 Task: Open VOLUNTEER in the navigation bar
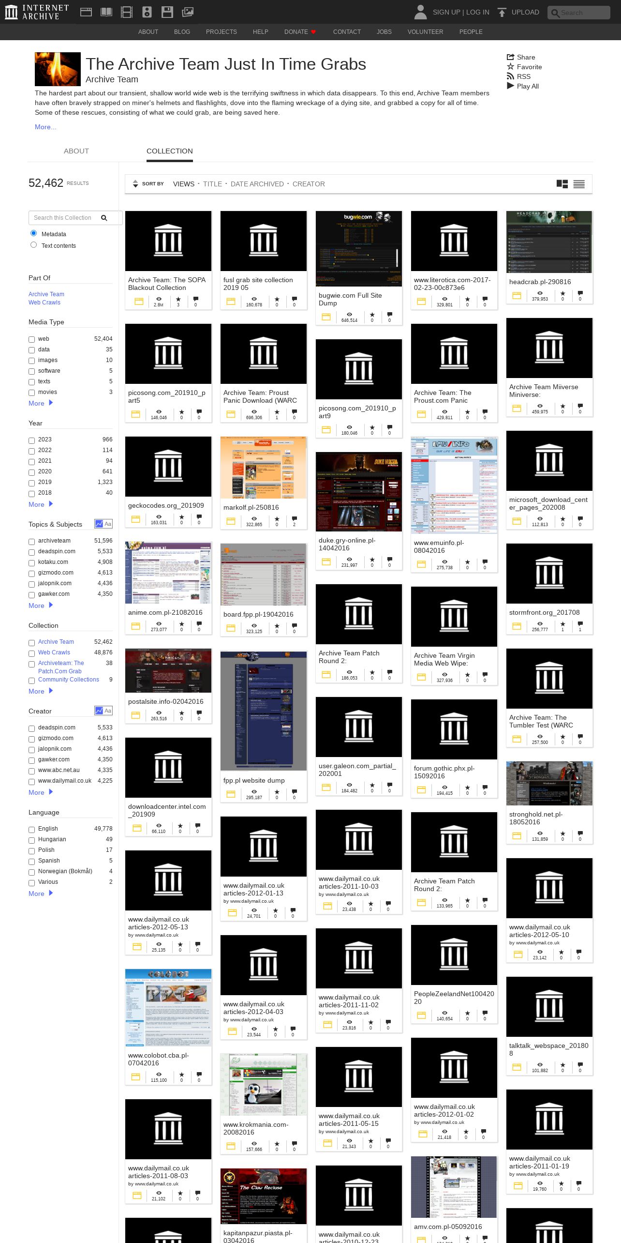pyautogui.click(x=425, y=32)
